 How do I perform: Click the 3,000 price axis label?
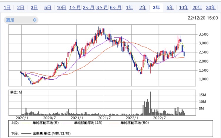(203, 43)
